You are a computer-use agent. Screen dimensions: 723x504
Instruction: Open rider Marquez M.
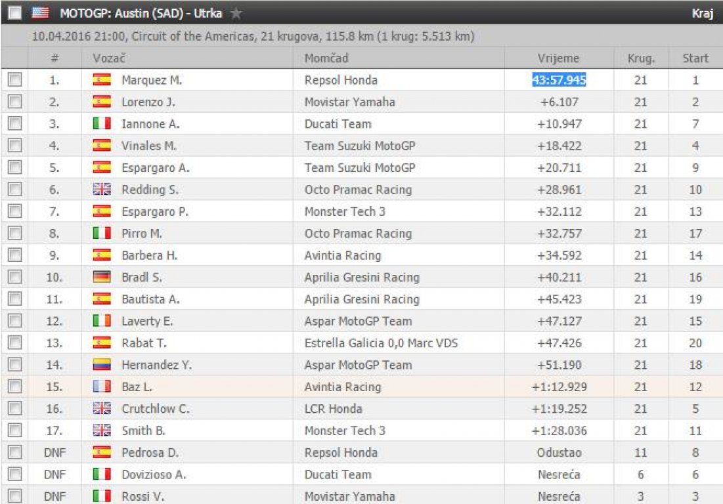(x=152, y=80)
